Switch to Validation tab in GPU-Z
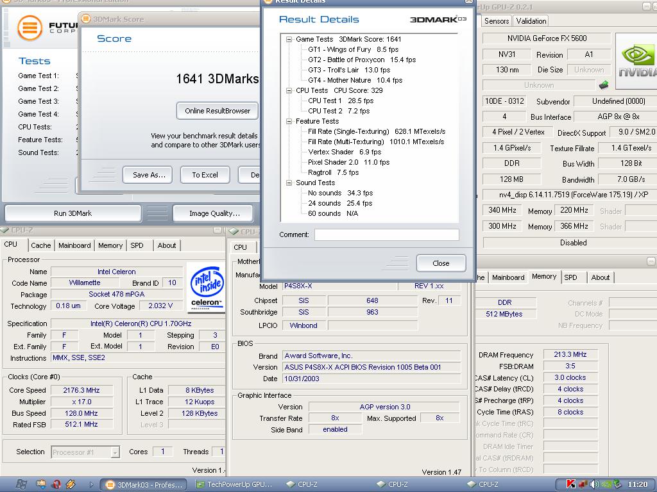 [531, 21]
